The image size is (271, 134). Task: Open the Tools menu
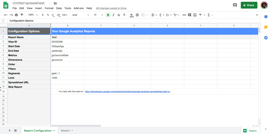point(67,8)
